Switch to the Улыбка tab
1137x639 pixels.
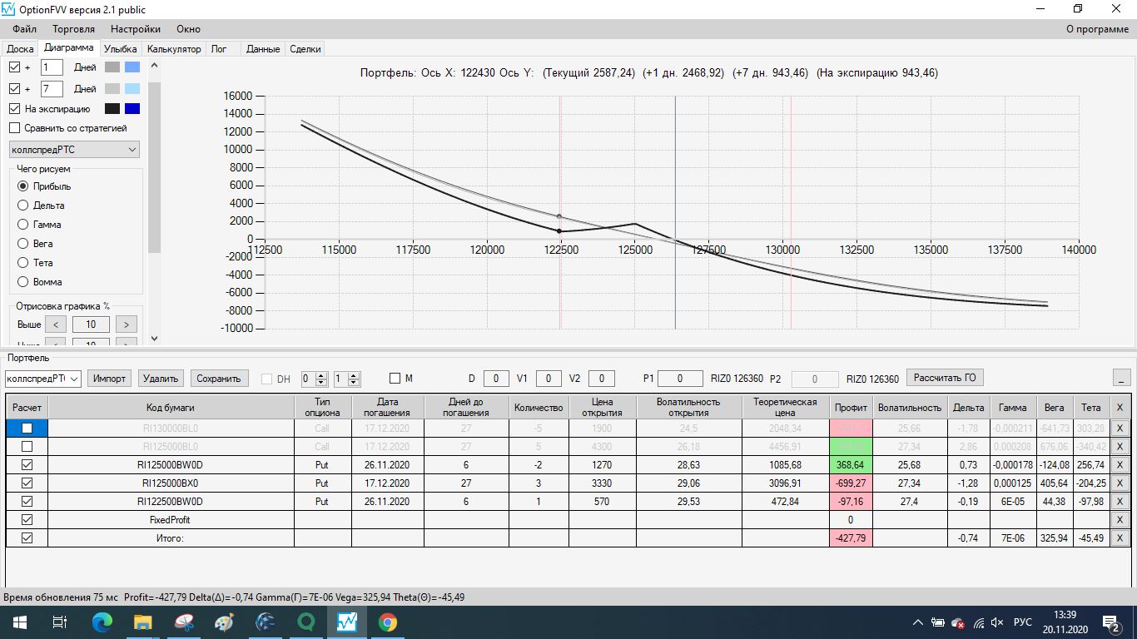click(121, 49)
